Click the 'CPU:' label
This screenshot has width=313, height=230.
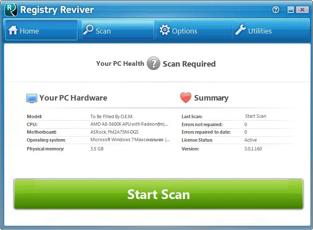(32, 124)
